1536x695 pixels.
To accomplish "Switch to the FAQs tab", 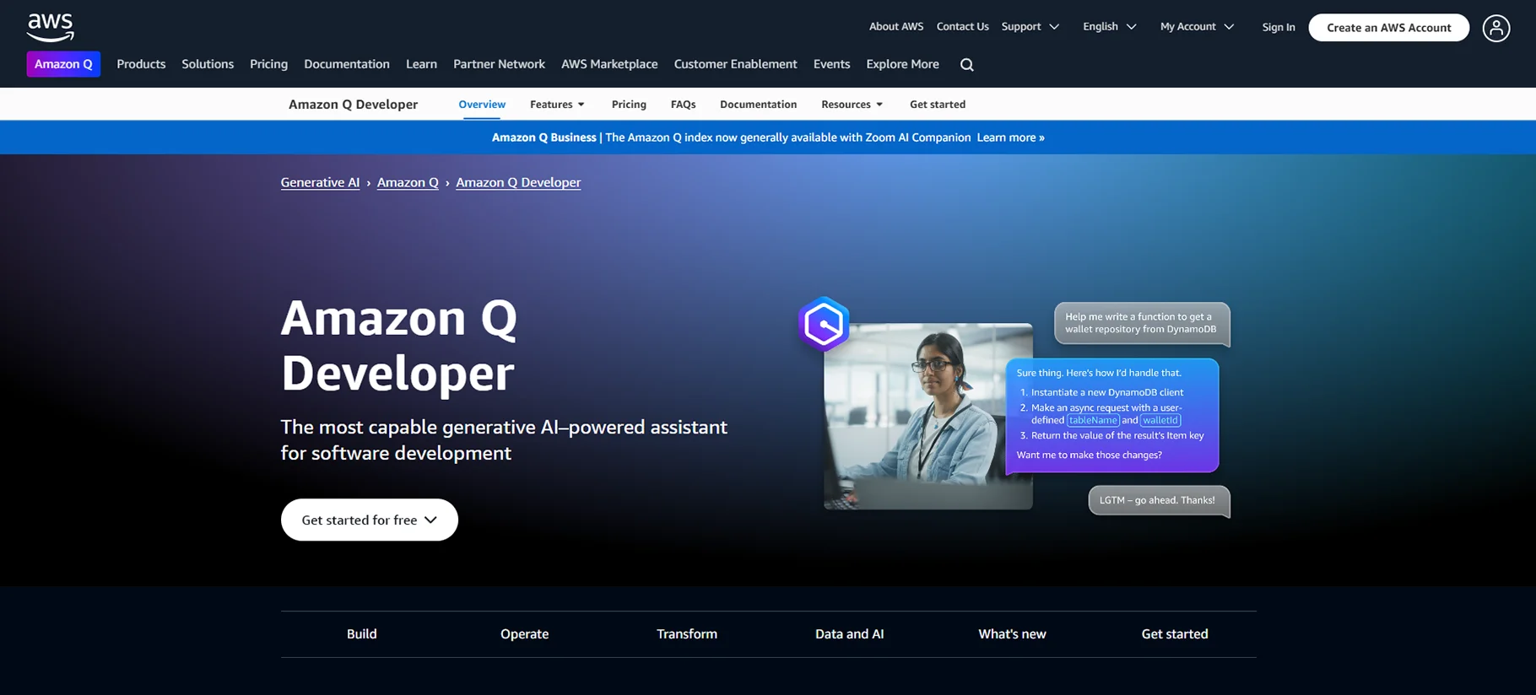I will (x=683, y=105).
